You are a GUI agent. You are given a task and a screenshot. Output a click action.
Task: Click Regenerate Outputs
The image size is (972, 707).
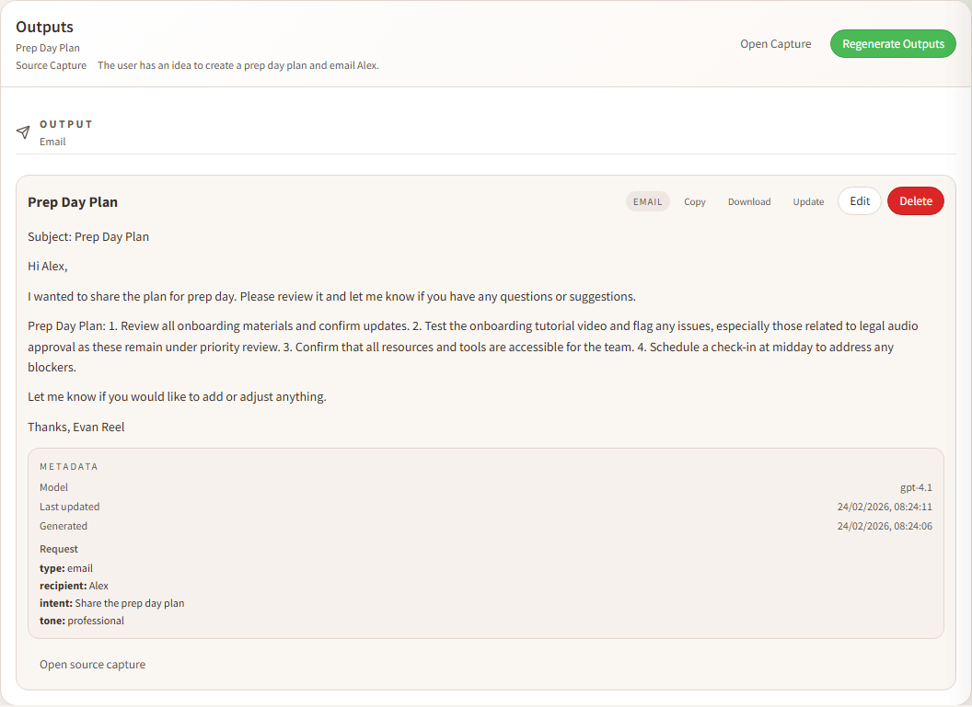pos(892,43)
